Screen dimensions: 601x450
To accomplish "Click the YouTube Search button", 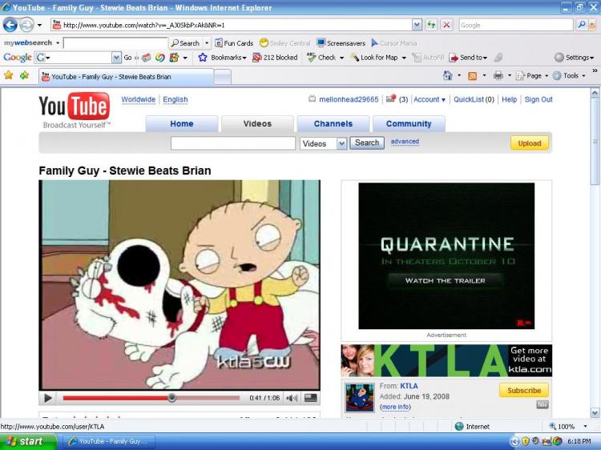I will [x=367, y=143].
